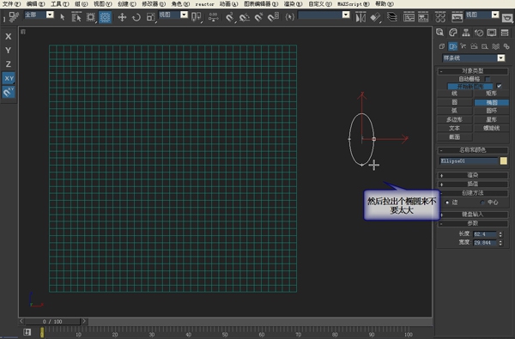The image size is (515, 339).
Task: Activate the Select and Move tool
Action: [x=122, y=17]
